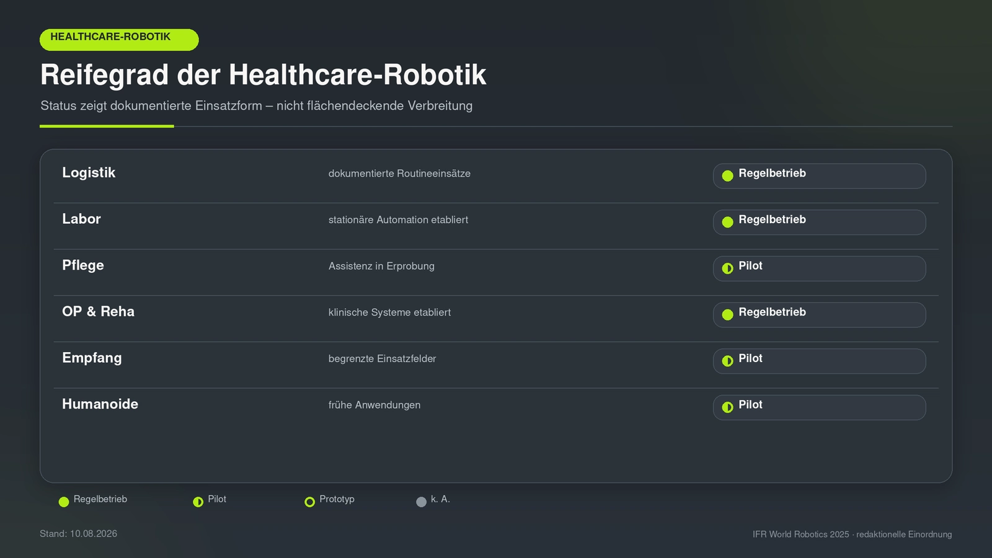Click the legend label Regelbetrieb
This screenshot has width=992, height=558.
100,499
